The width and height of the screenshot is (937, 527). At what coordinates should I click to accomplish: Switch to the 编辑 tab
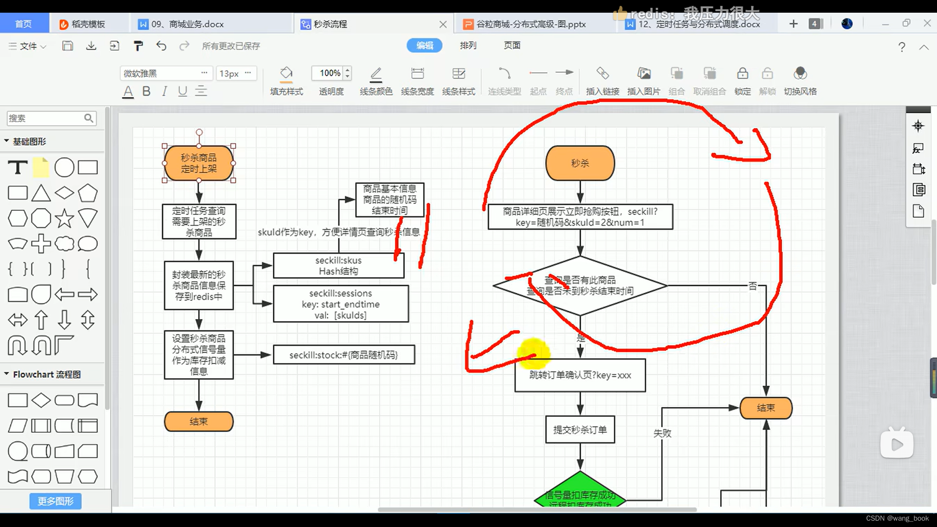[x=425, y=45]
